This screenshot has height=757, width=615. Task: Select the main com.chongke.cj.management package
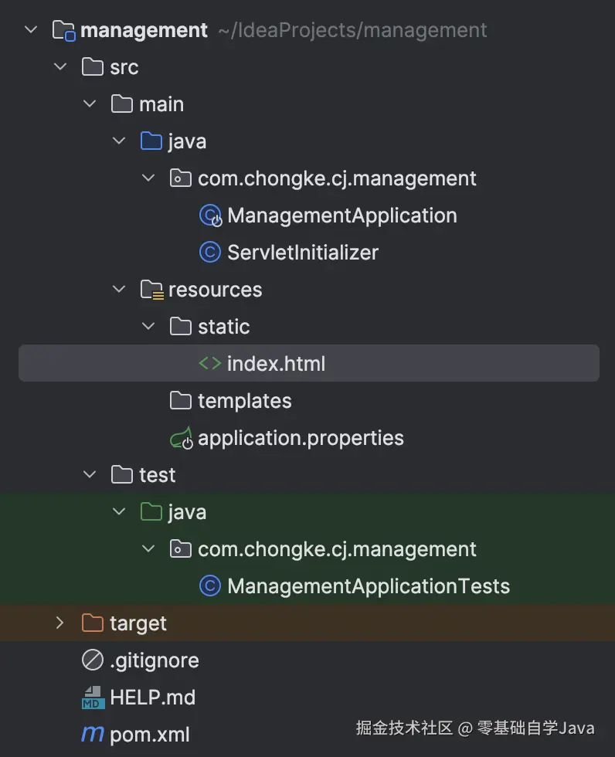coord(337,178)
